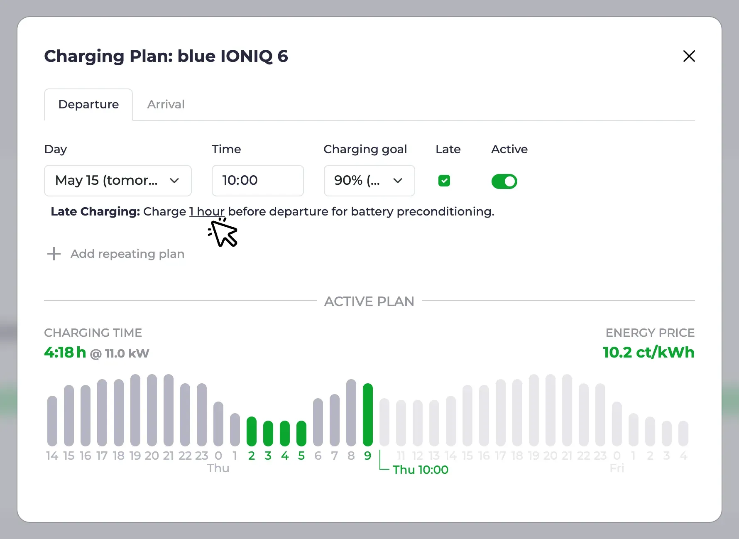Expand the Charging goal 90% dropdown
Image resolution: width=739 pixels, height=539 pixels.
pyautogui.click(x=369, y=181)
